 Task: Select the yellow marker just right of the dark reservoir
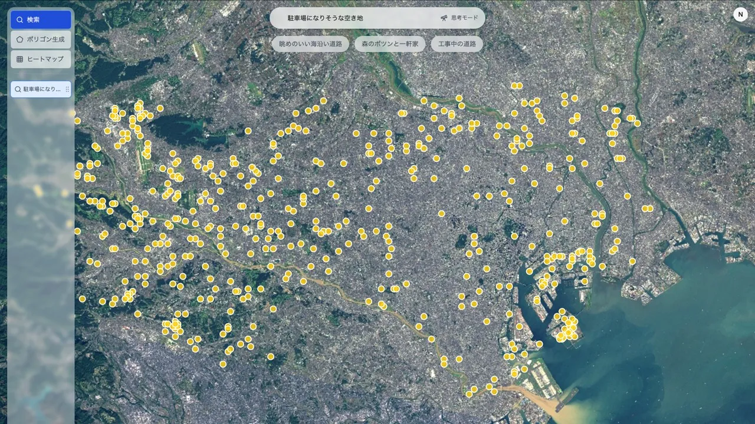248,131
